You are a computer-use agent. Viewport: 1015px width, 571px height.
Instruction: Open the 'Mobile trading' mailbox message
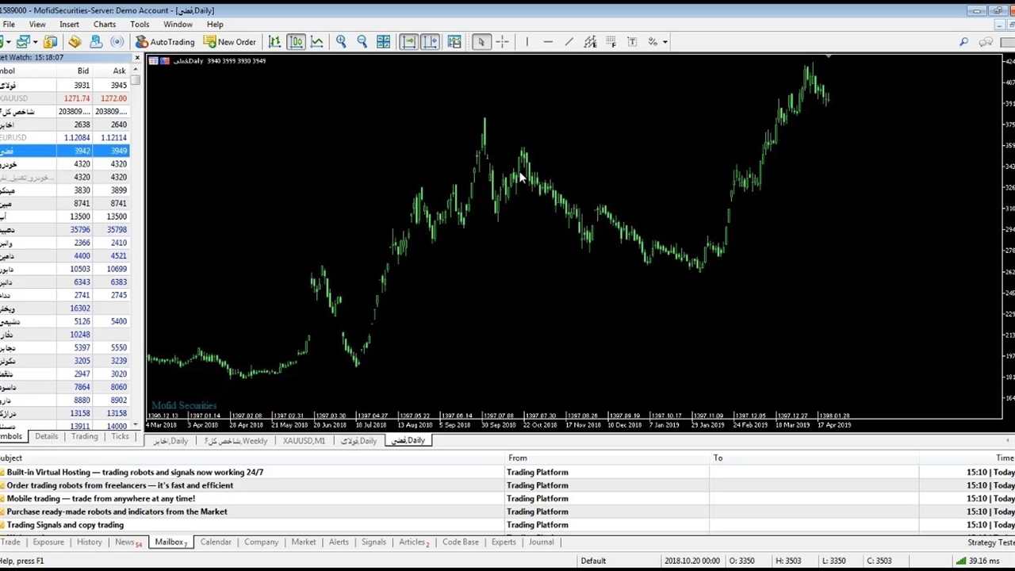coord(101,499)
